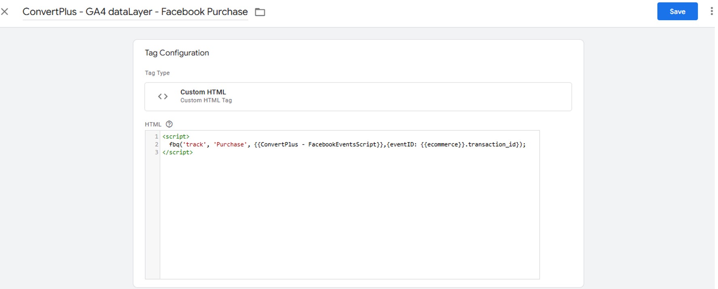Click the {{ConvertPlus - FacebookEventsScript}} variable
This screenshot has width=718, height=289.
coord(319,144)
